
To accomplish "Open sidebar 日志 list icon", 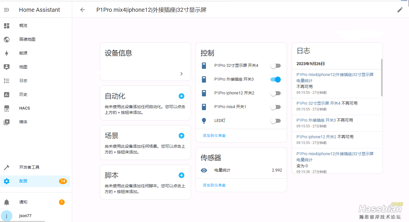I will click(x=7, y=81).
